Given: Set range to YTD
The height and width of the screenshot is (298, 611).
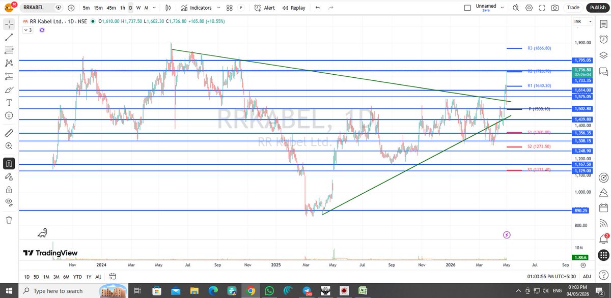Looking at the screenshot, I should 77,277.
